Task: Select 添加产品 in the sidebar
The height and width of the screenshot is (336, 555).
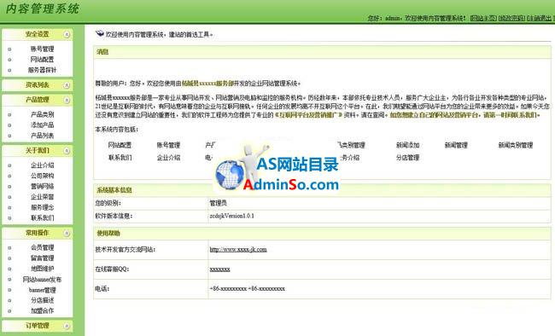Action: pos(42,125)
